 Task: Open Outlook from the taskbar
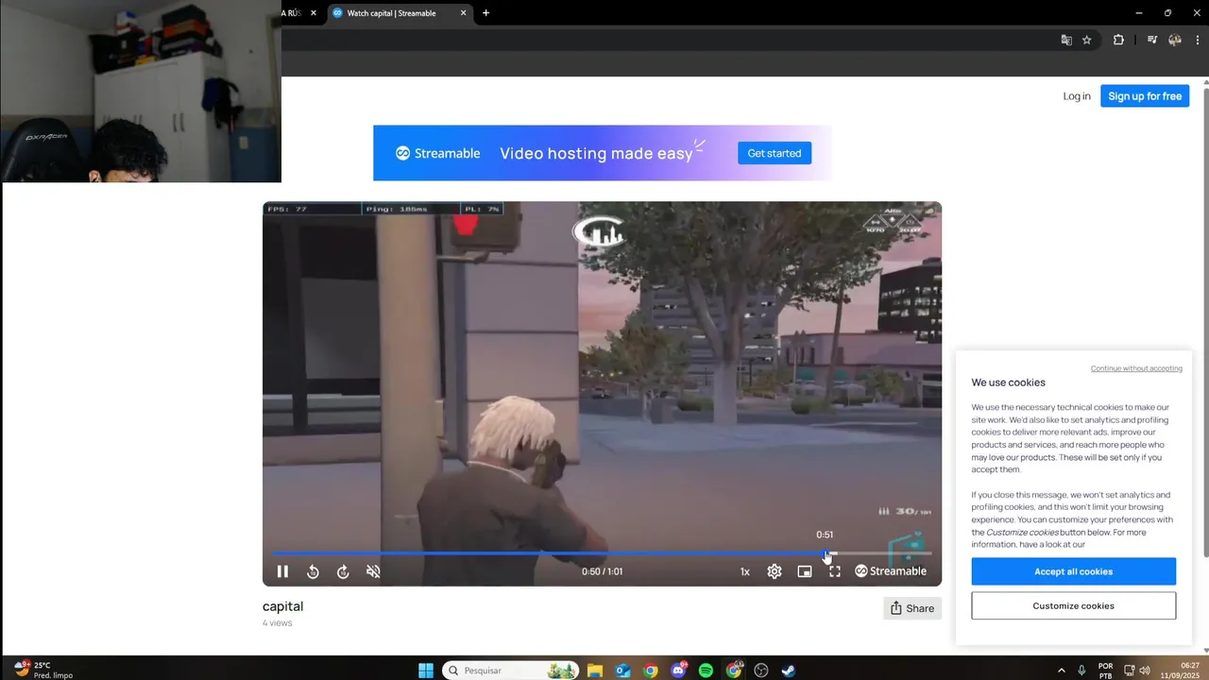pos(622,671)
